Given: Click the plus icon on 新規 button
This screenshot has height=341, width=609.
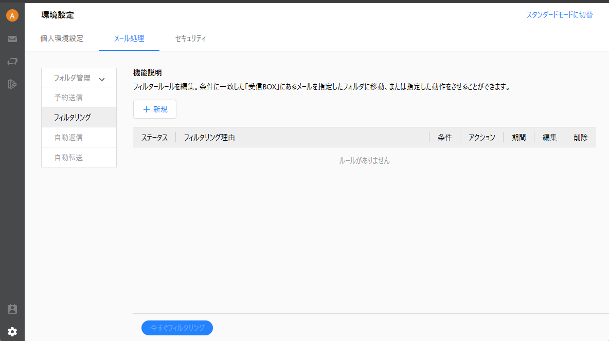Looking at the screenshot, I should pyautogui.click(x=147, y=109).
